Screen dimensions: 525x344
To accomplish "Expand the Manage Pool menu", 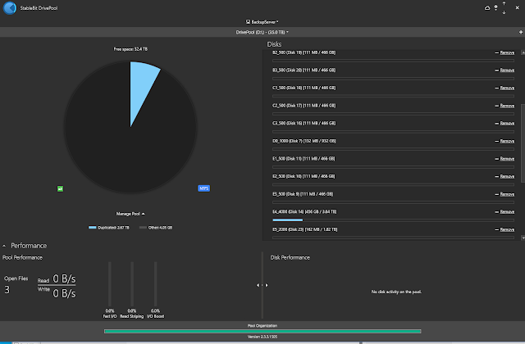I will (x=130, y=214).
